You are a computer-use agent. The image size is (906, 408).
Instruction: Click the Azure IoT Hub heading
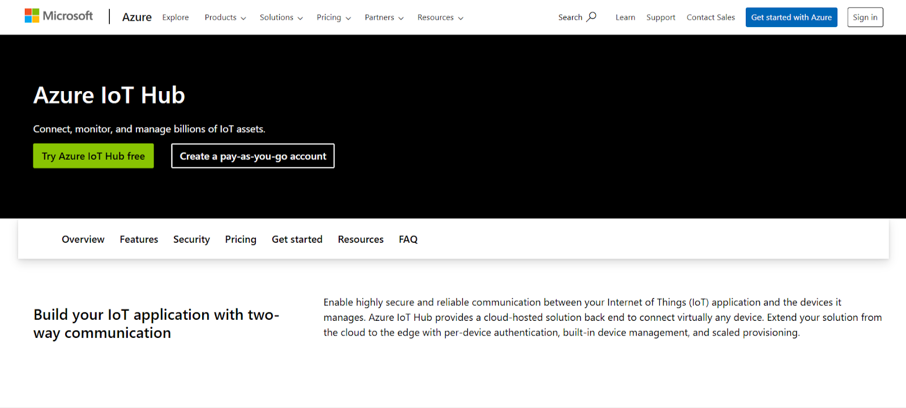coord(109,95)
